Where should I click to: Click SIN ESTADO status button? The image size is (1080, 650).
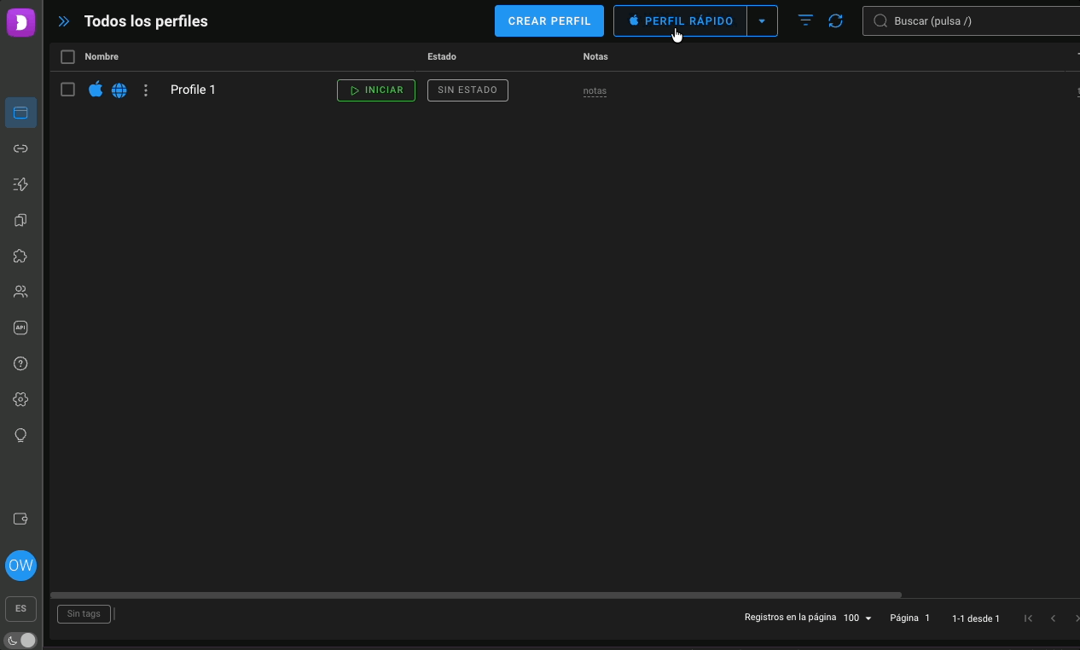467,90
